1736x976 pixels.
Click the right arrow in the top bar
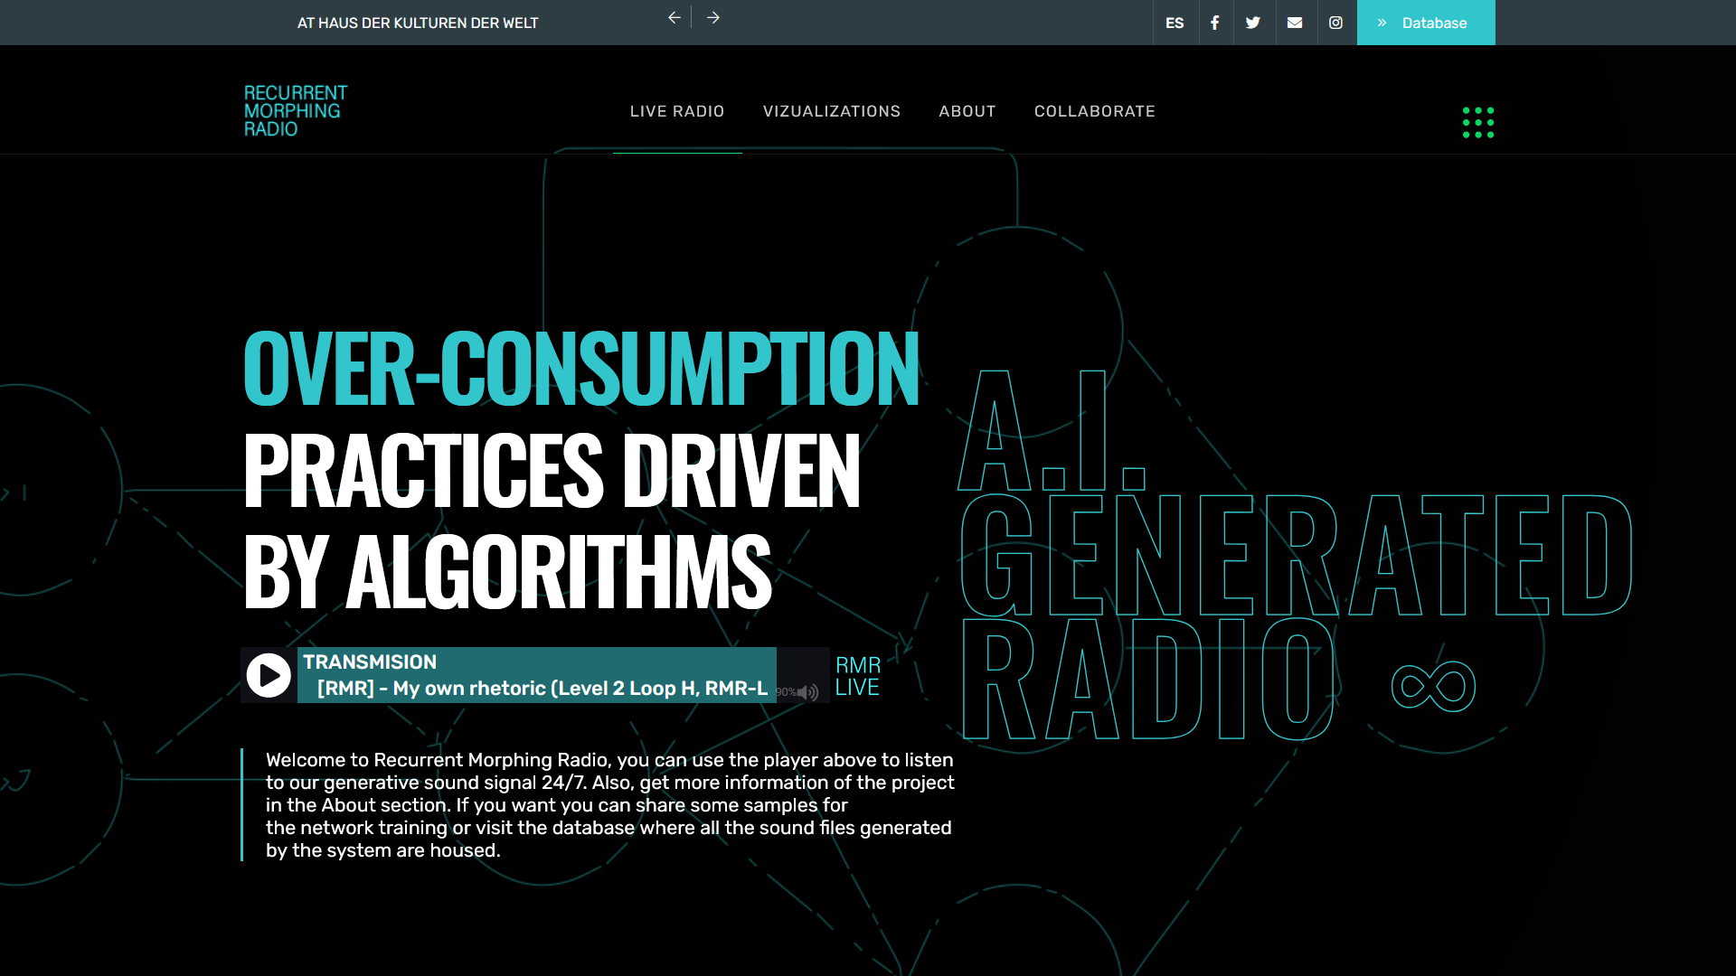tap(713, 17)
